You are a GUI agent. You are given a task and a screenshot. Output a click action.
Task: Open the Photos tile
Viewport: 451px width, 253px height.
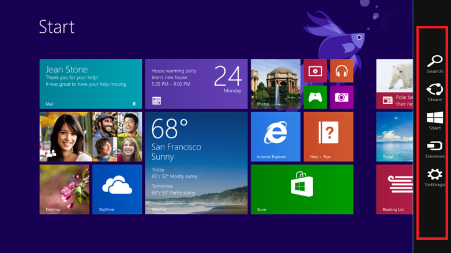tap(276, 84)
